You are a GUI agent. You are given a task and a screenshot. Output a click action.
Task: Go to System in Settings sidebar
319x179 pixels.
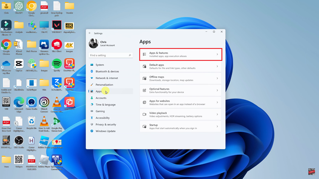point(111,65)
